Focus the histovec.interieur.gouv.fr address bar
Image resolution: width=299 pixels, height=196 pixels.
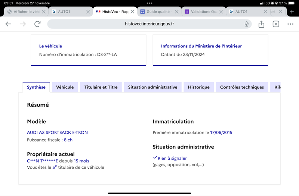pyautogui.click(x=149, y=24)
